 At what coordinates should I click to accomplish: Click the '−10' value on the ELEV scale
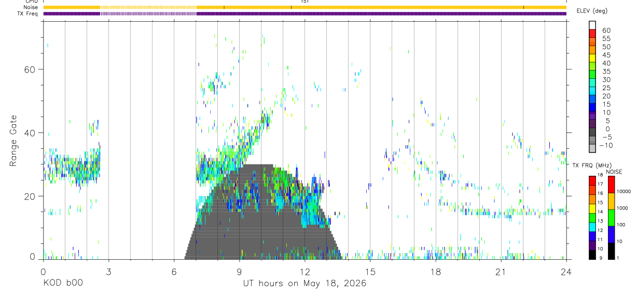(x=605, y=146)
